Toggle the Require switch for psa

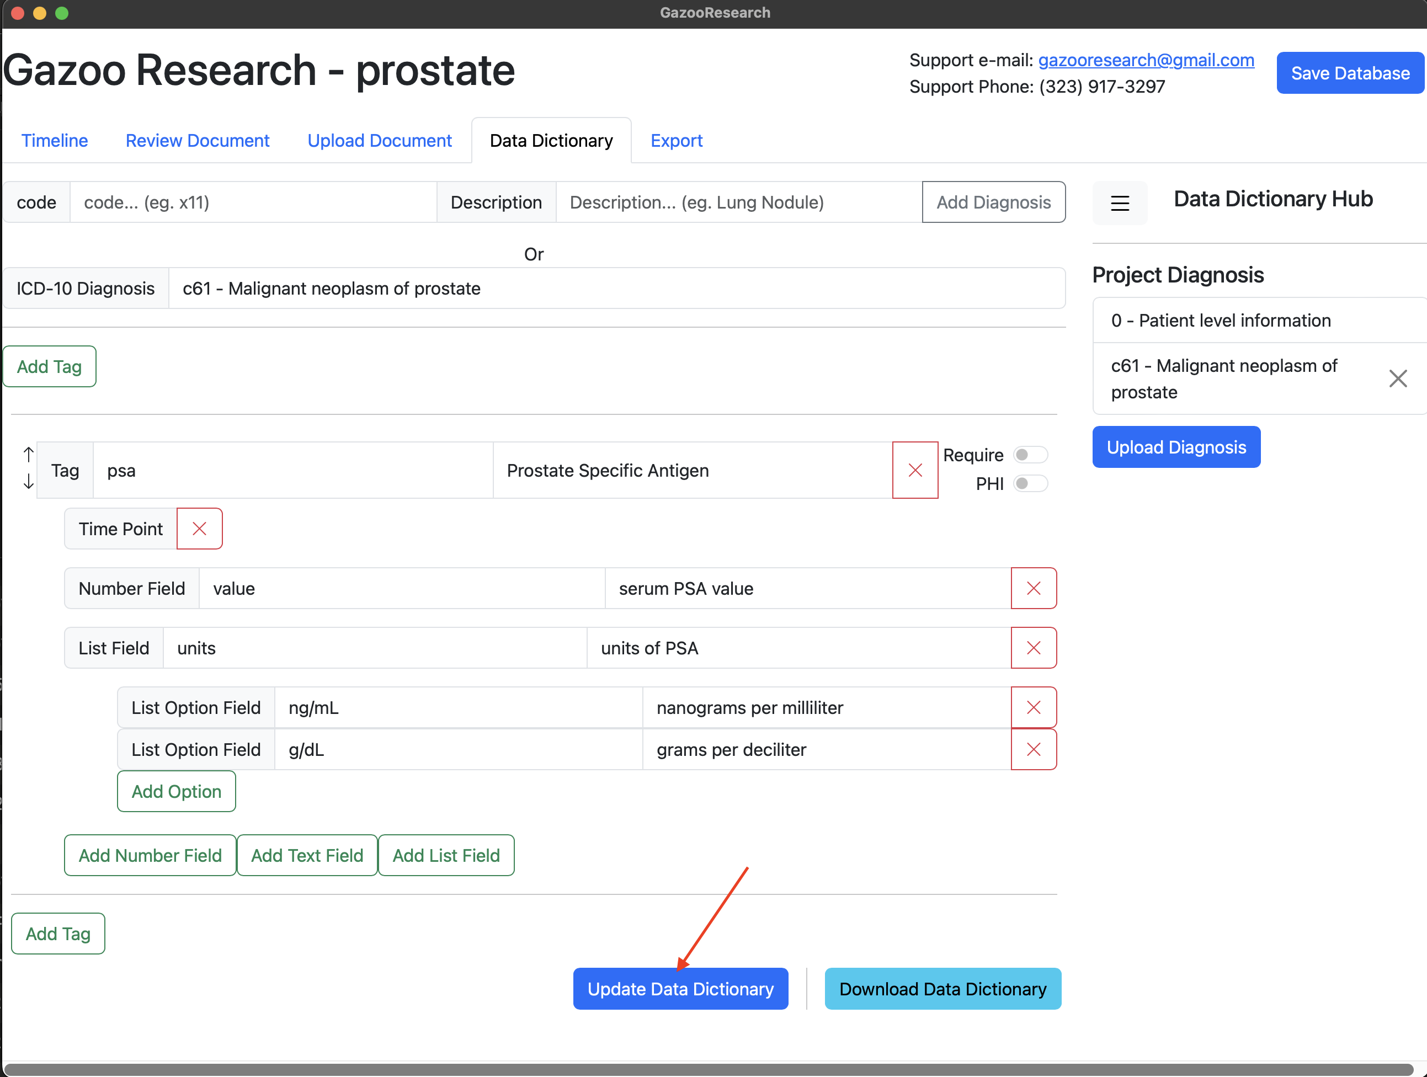point(1030,455)
